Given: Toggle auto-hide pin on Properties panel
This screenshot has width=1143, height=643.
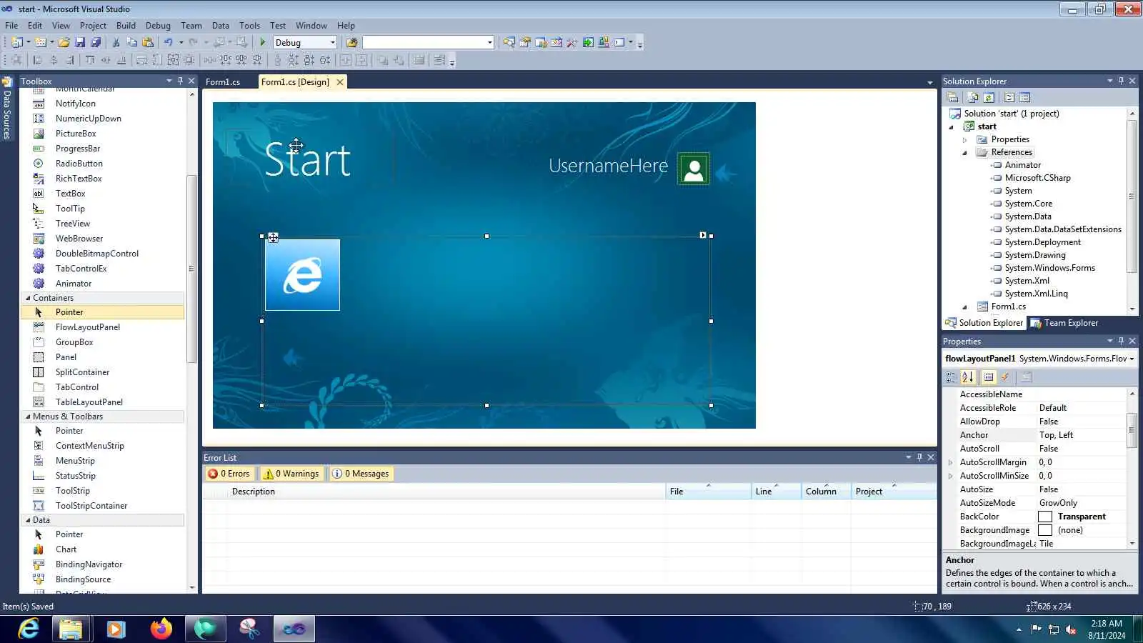Looking at the screenshot, I should 1121,341.
